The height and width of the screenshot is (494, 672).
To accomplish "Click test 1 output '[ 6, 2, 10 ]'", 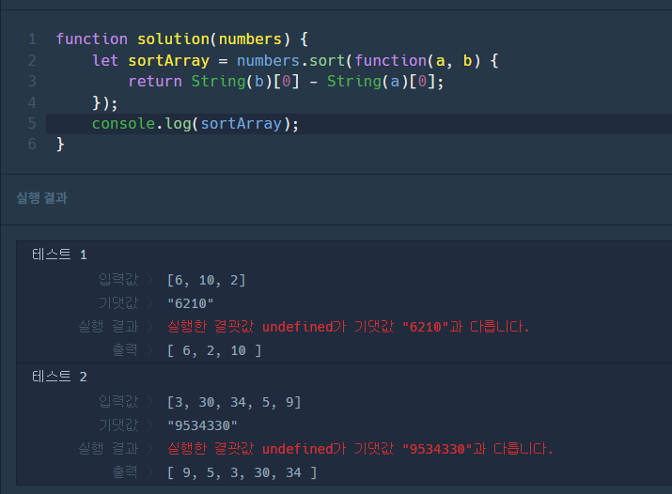I will point(214,351).
